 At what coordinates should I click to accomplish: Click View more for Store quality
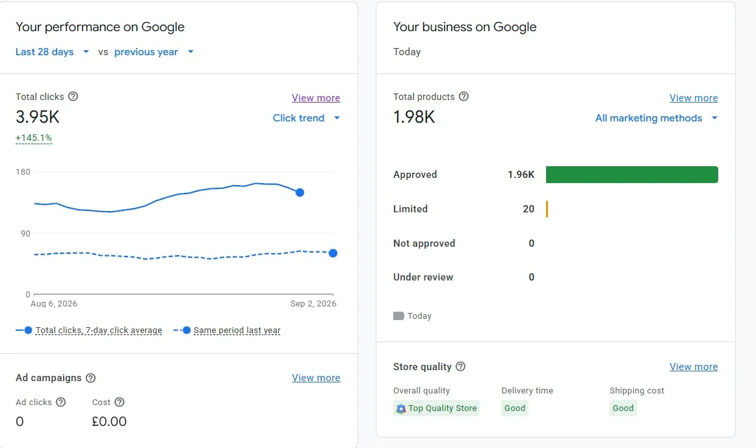(x=694, y=367)
